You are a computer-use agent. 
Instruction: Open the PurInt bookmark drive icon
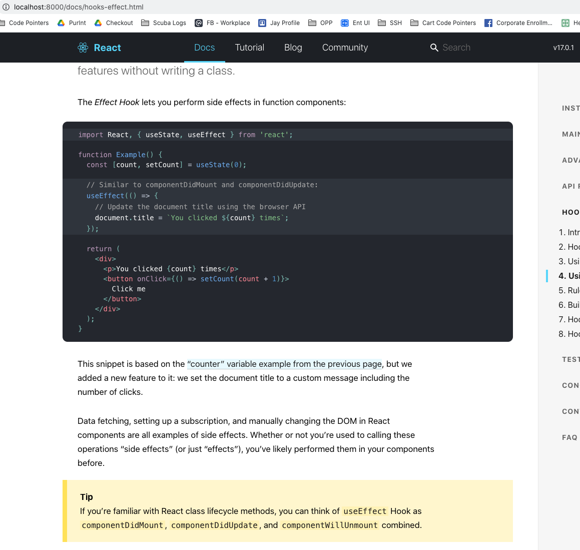click(x=61, y=23)
